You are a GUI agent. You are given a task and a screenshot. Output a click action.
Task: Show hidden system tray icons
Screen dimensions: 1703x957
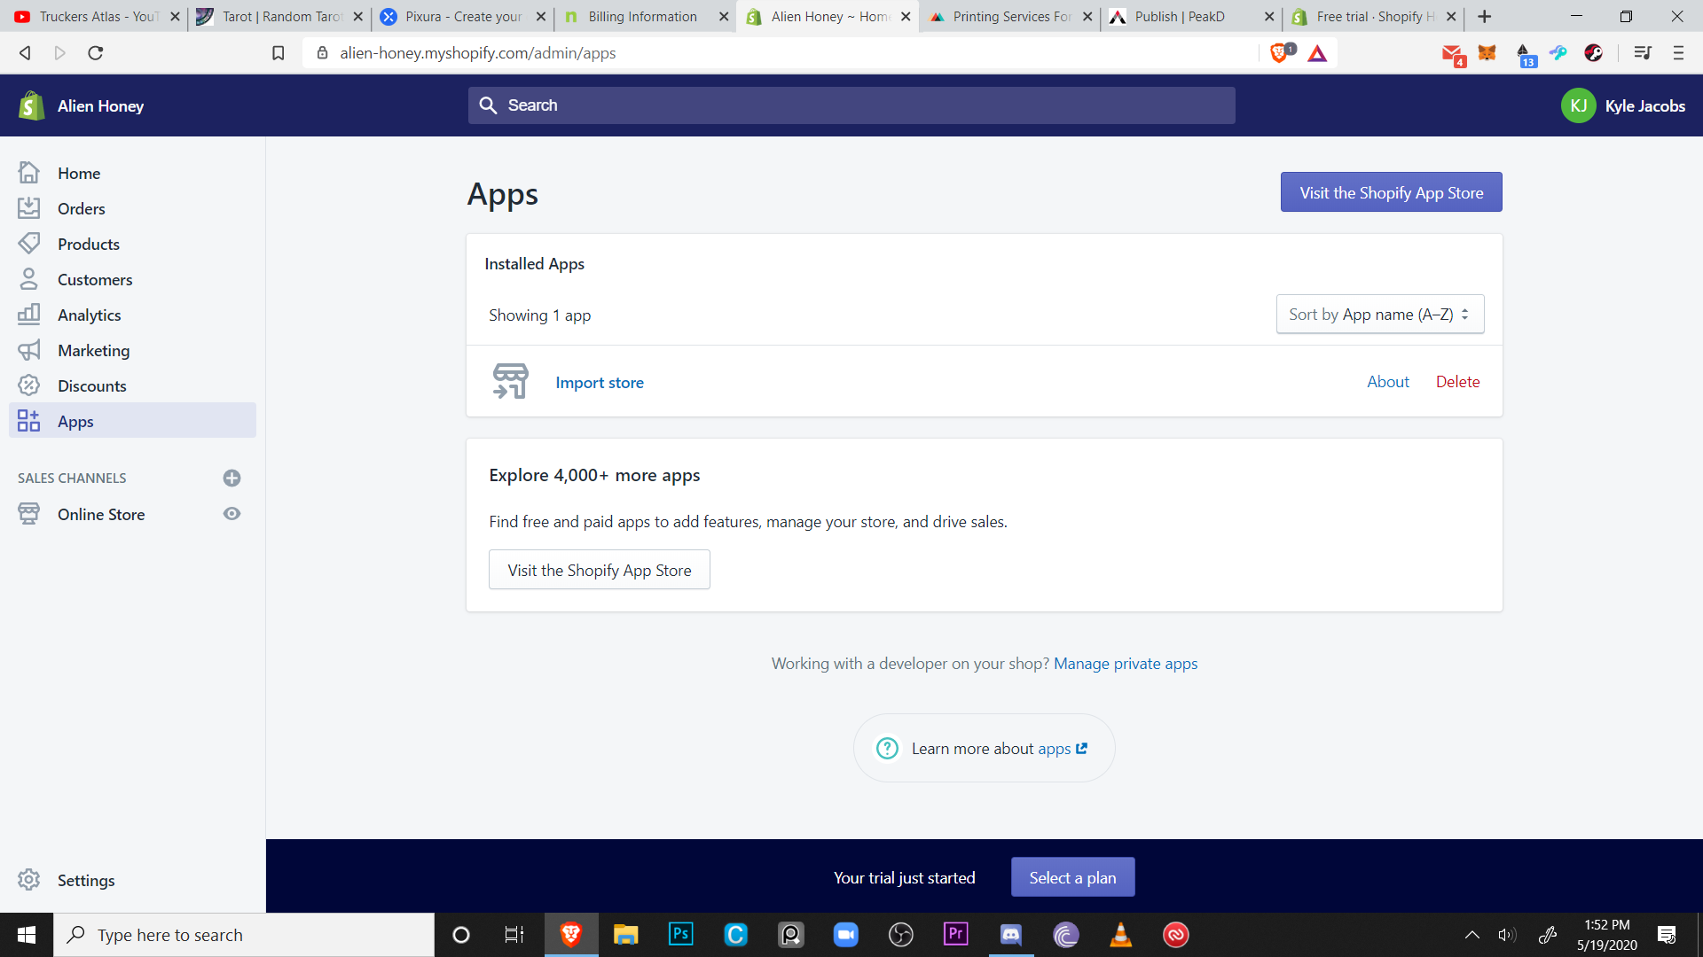coord(1471,935)
